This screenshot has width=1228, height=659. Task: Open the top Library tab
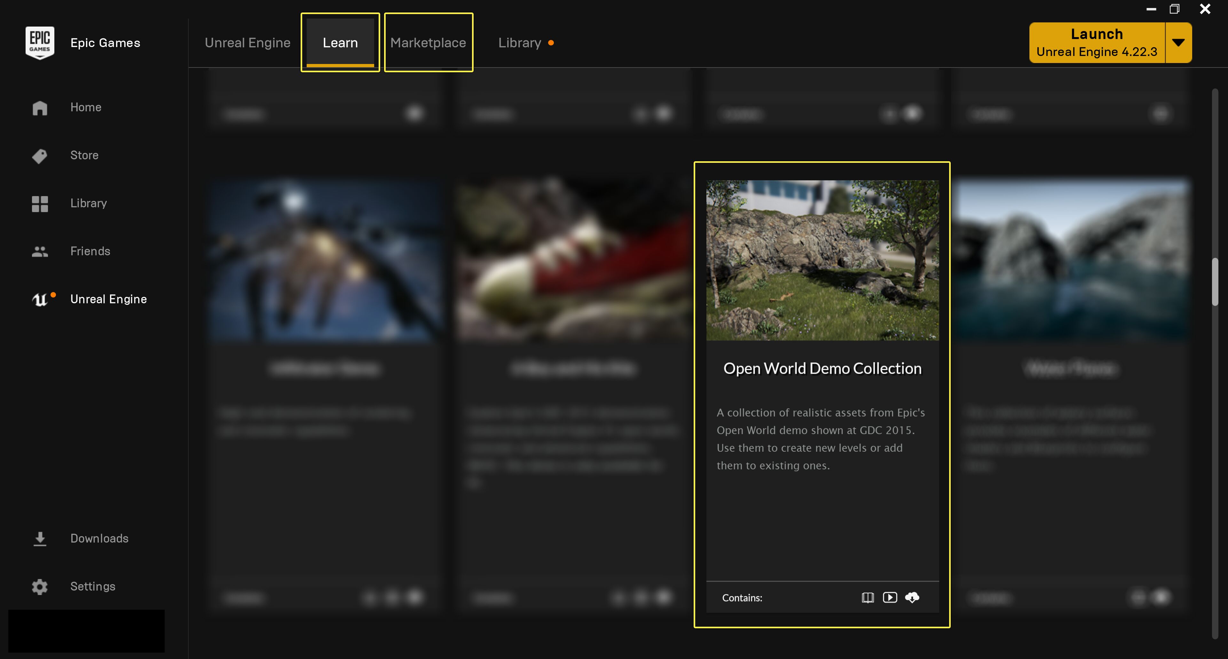[520, 43]
